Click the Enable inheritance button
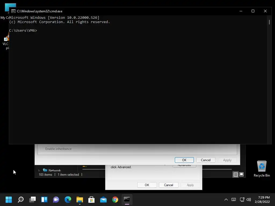The height and width of the screenshot is (206, 275). pyautogui.click(x=58, y=149)
